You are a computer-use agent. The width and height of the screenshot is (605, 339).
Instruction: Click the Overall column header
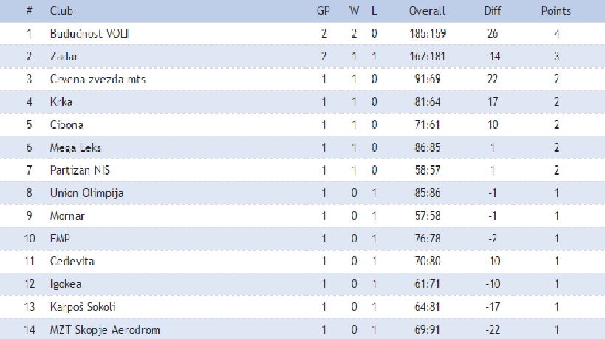tap(427, 11)
